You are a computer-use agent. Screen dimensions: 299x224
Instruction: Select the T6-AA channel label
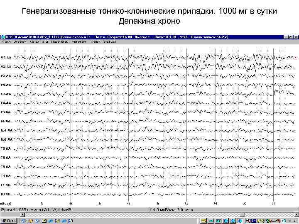click(5, 158)
